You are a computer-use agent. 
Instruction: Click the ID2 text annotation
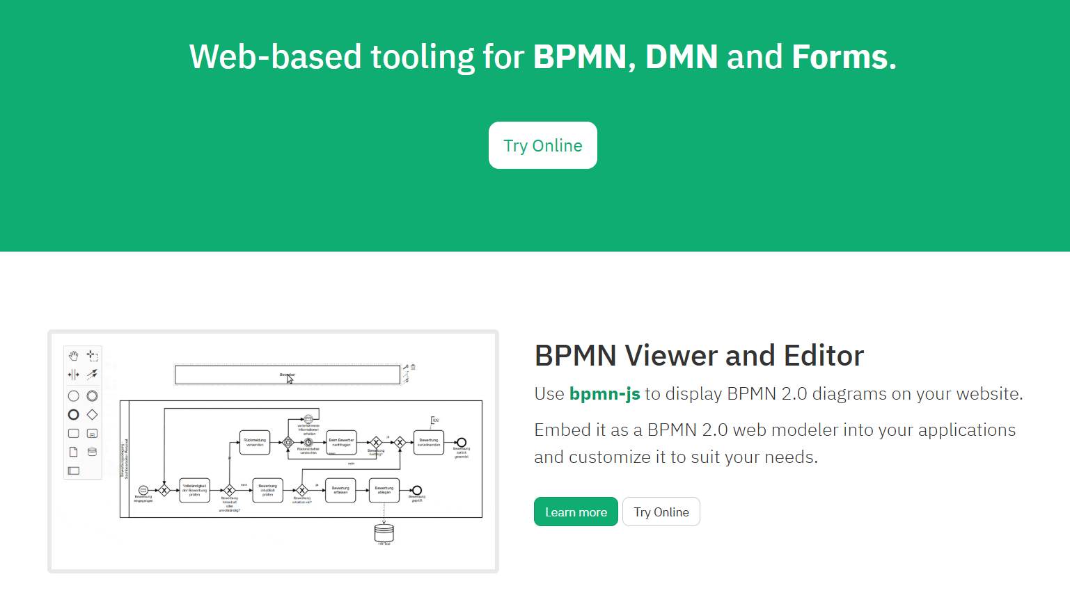(x=435, y=420)
